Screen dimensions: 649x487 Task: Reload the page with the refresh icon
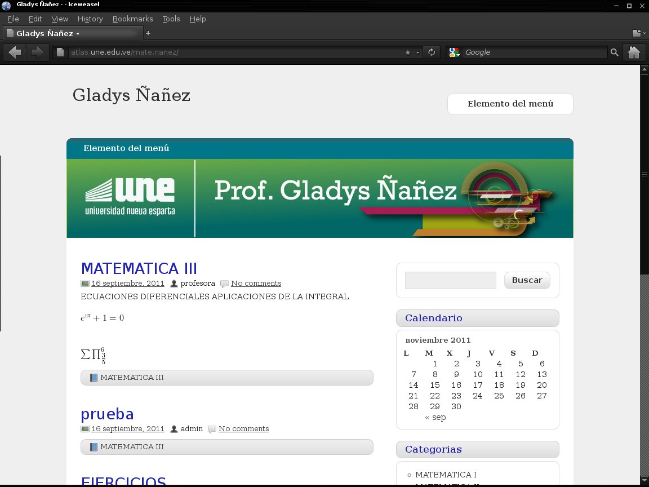click(x=432, y=52)
